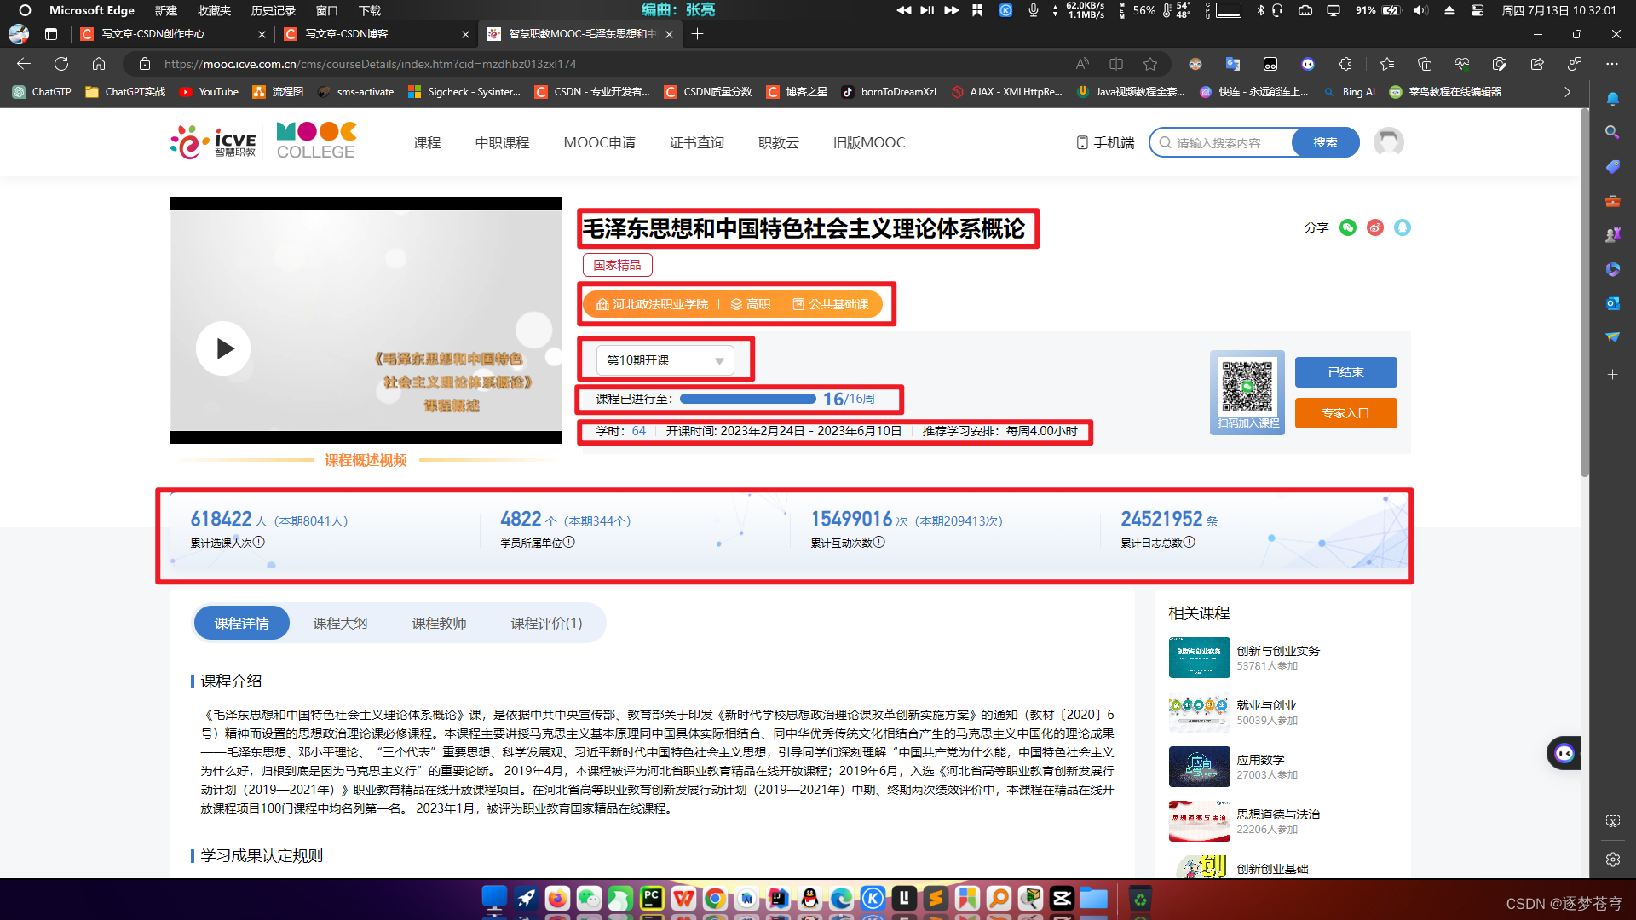Click the course progress bar
The image size is (1636, 920).
[747, 399]
